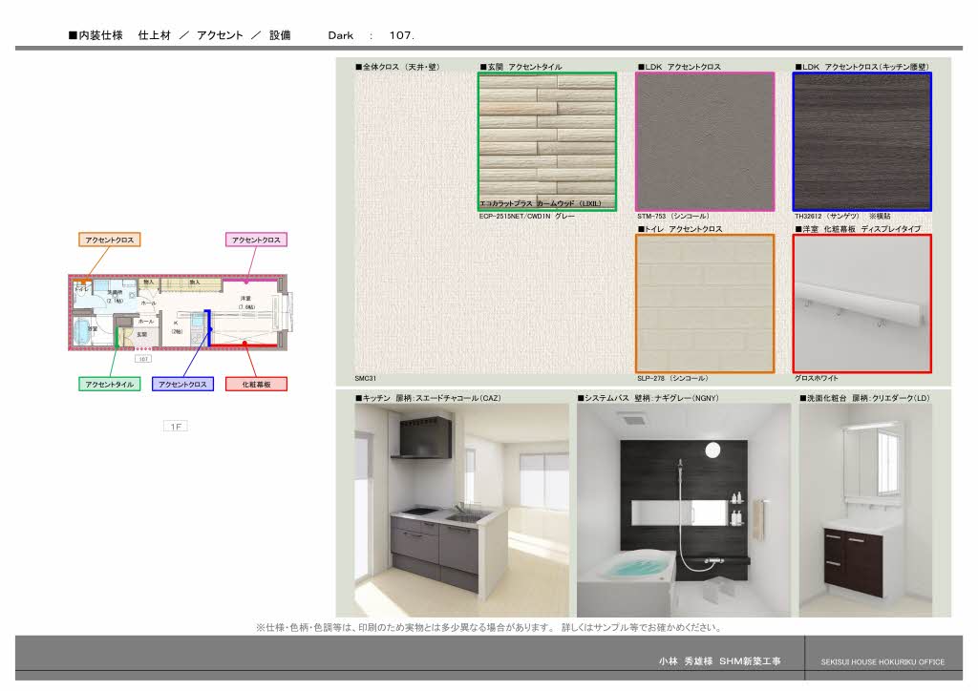This screenshot has width=978, height=691.
Task: Click the orange アクセントクロス label box
Action: click(x=110, y=240)
